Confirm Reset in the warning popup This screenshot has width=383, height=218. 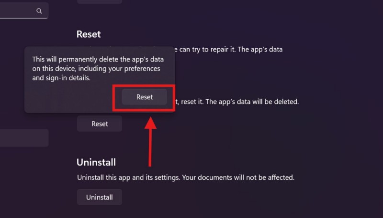[144, 97]
